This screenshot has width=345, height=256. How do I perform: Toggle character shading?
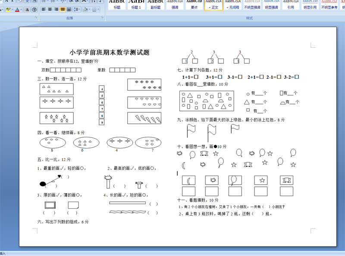(x=27, y=9)
